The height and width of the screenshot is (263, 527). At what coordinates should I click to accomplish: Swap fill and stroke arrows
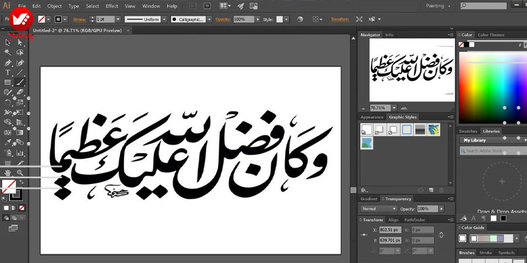pyautogui.click(x=22, y=182)
